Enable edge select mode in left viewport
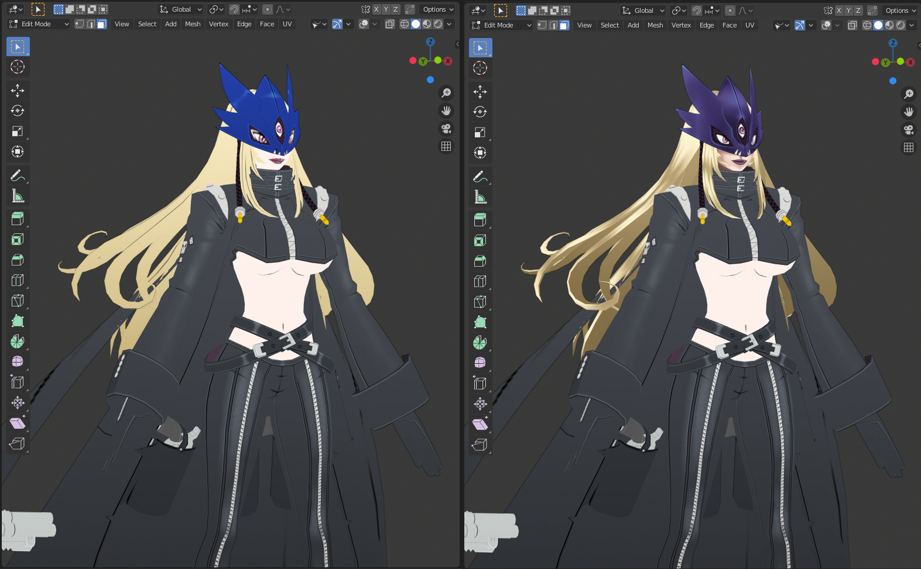 coord(91,24)
